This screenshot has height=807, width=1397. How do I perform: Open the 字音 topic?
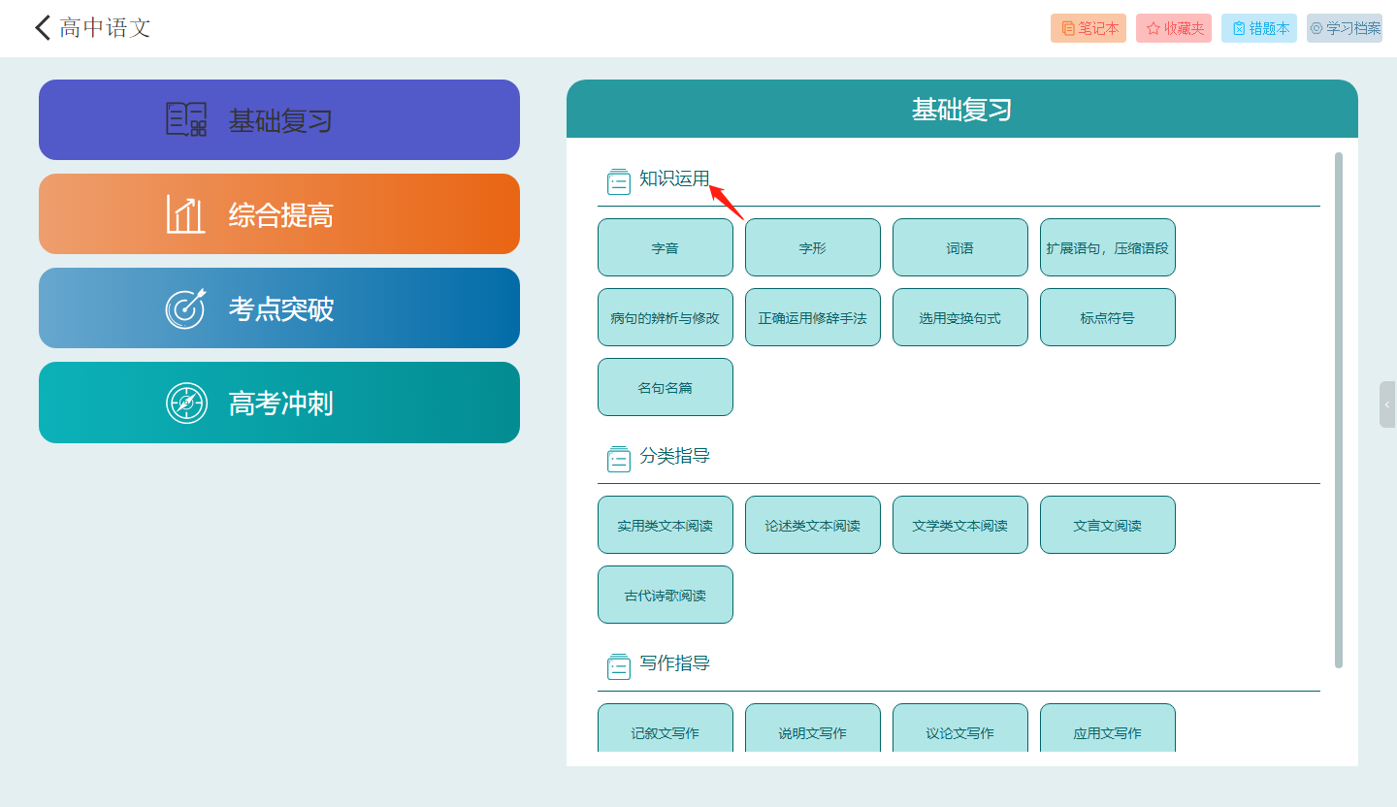pos(666,247)
